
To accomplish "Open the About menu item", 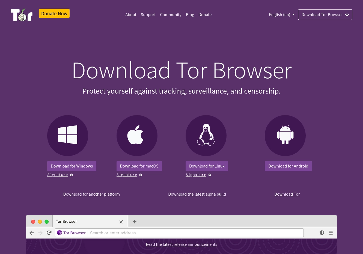I will point(131,15).
